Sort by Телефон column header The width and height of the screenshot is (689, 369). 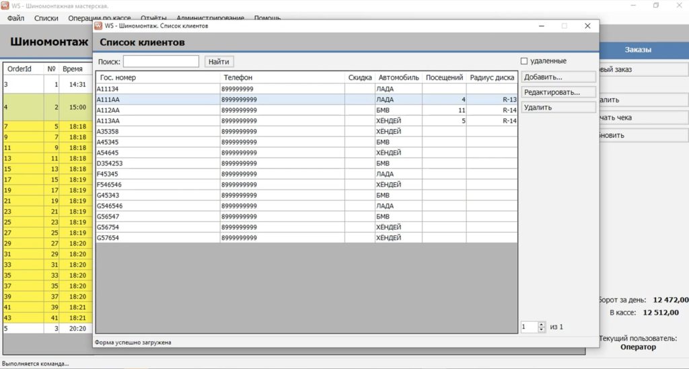click(282, 78)
